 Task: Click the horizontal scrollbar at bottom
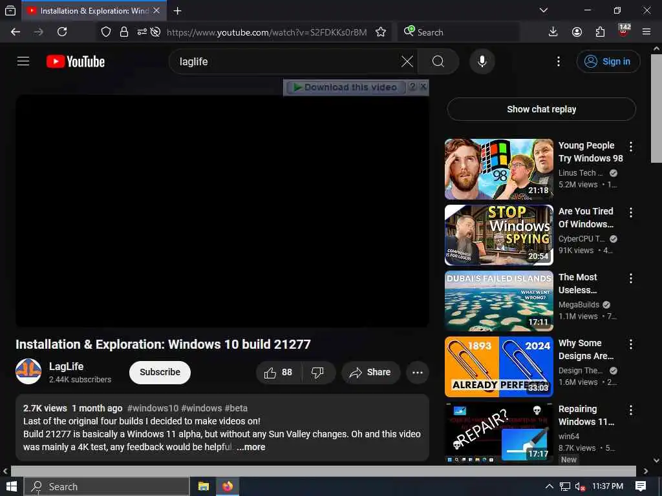[x=323, y=471]
